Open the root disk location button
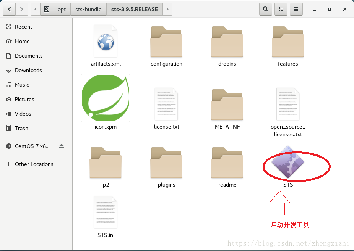This screenshot has width=354, height=251. pos(47,9)
